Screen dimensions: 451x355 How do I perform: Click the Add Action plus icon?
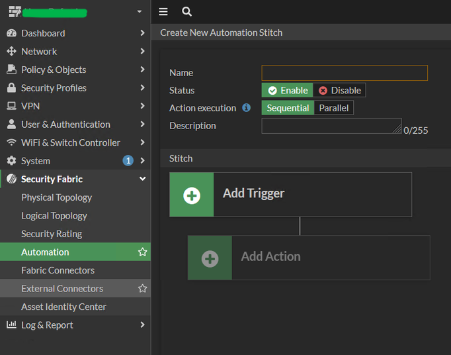[x=210, y=258]
